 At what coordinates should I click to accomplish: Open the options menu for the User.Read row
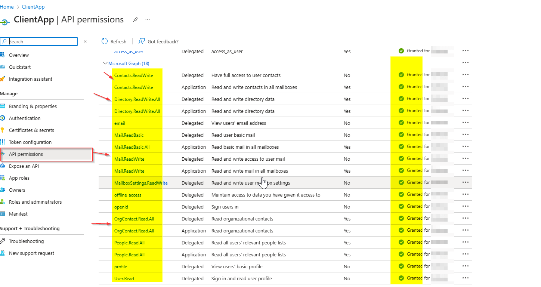(465, 278)
